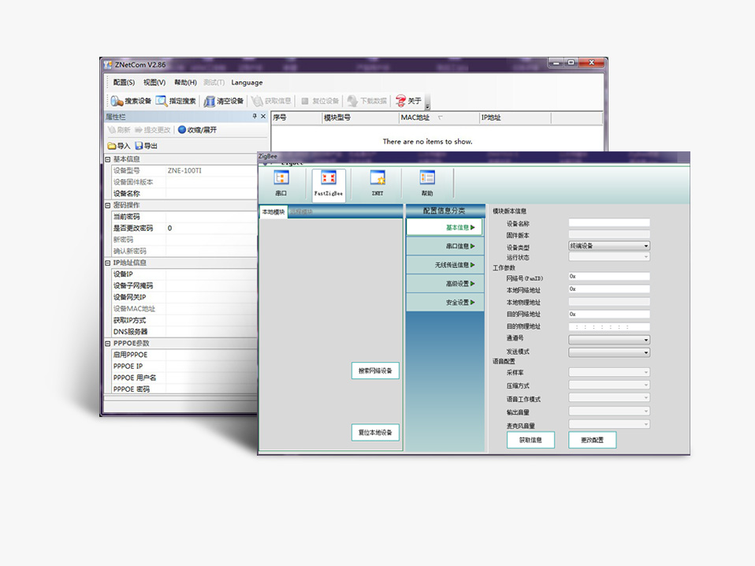Select the 串口 serial port icon
Screen dimensions: 755x566
[x=281, y=183]
